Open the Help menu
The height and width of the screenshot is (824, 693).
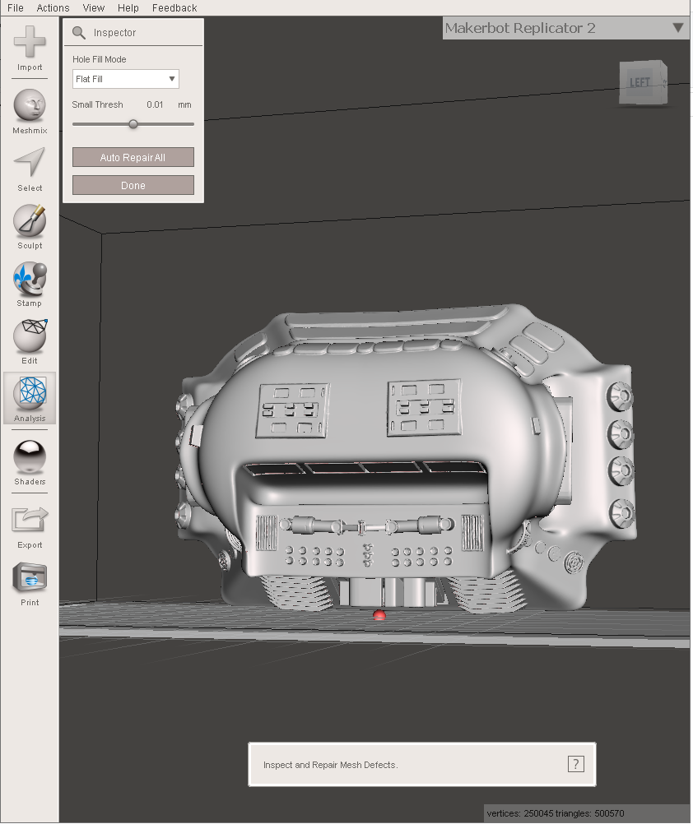(x=128, y=8)
